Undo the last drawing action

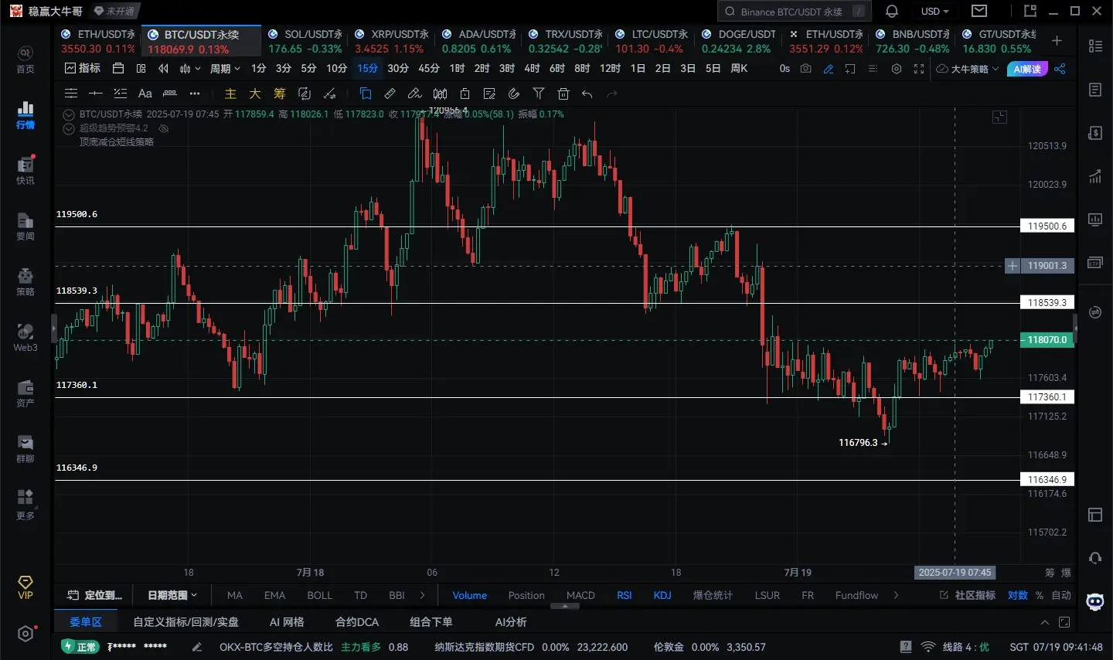point(587,94)
